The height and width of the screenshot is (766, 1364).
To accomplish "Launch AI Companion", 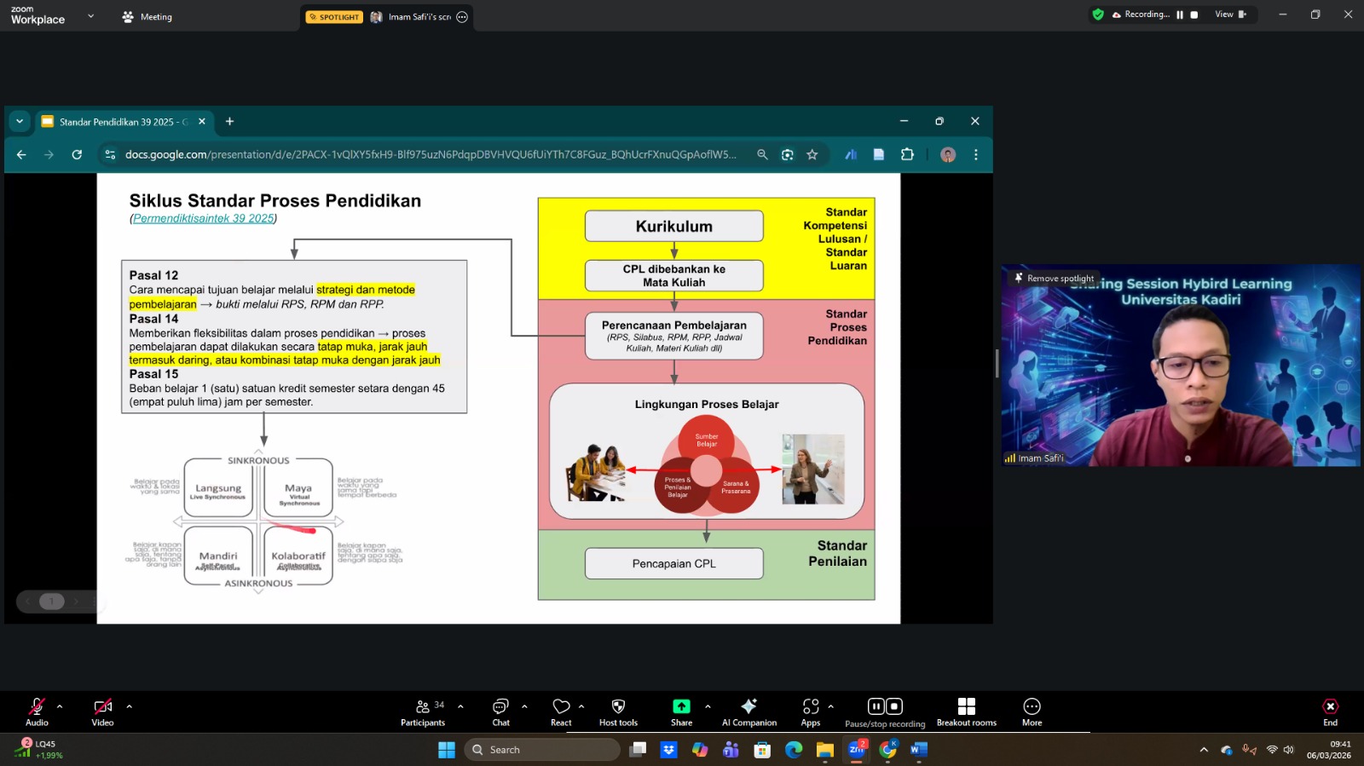I will [x=748, y=711].
